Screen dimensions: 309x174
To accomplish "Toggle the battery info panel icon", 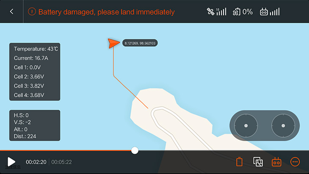I will (239, 162).
